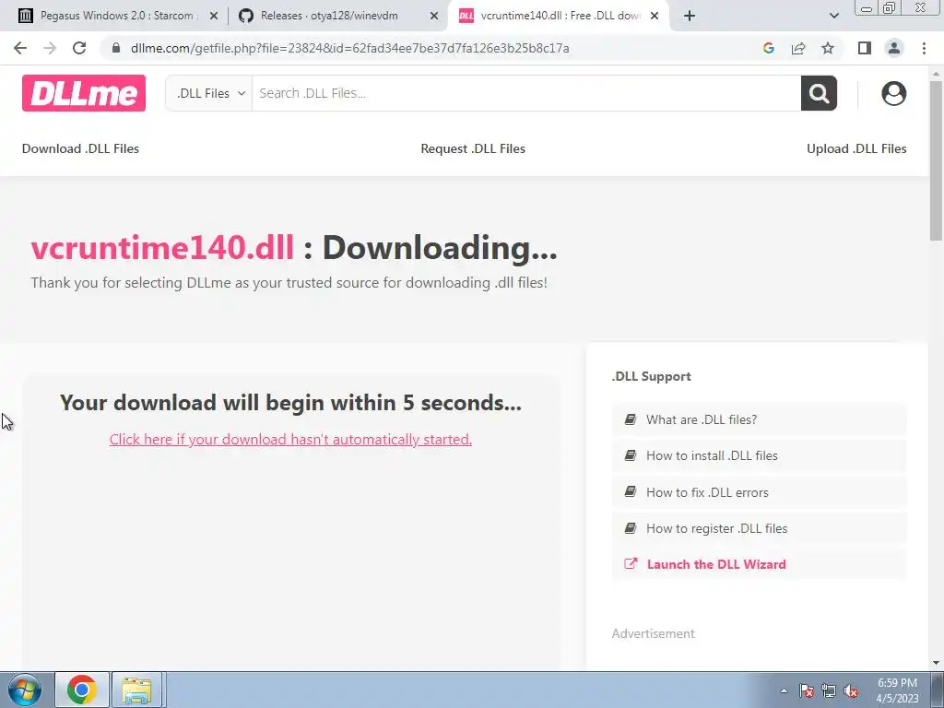Click inside the Search .DLL Files field

pos(526,93)
